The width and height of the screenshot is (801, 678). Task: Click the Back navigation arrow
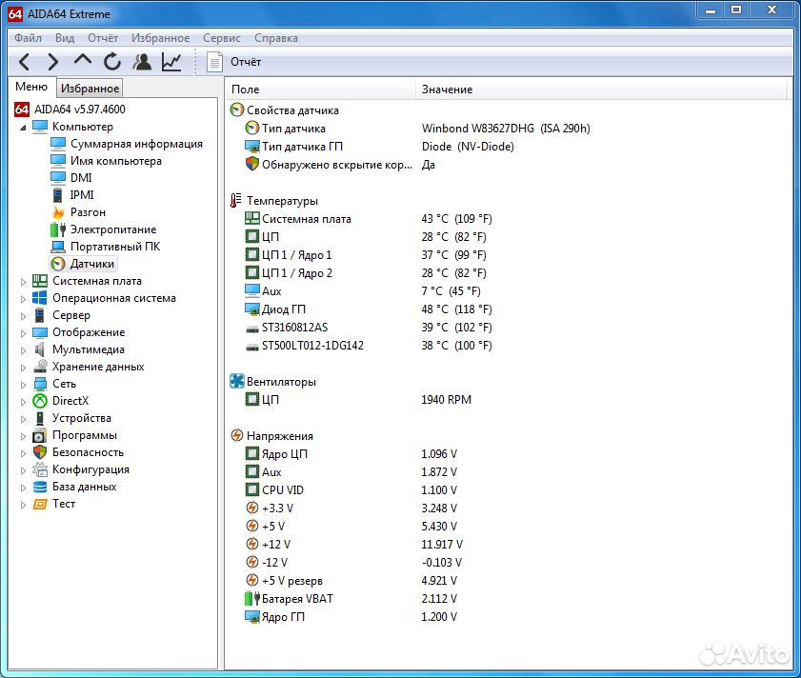click(25, 62)
